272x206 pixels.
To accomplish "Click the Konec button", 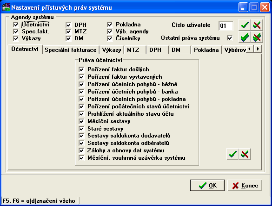I will pos(245,186).
